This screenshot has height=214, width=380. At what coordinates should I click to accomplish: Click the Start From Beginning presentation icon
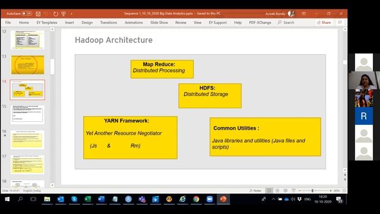click(x=64, y=14)
